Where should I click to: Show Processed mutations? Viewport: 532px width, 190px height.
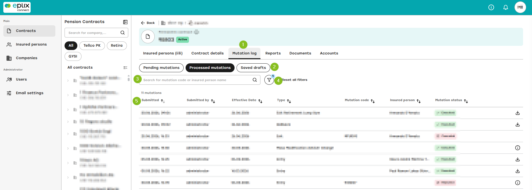210,68
